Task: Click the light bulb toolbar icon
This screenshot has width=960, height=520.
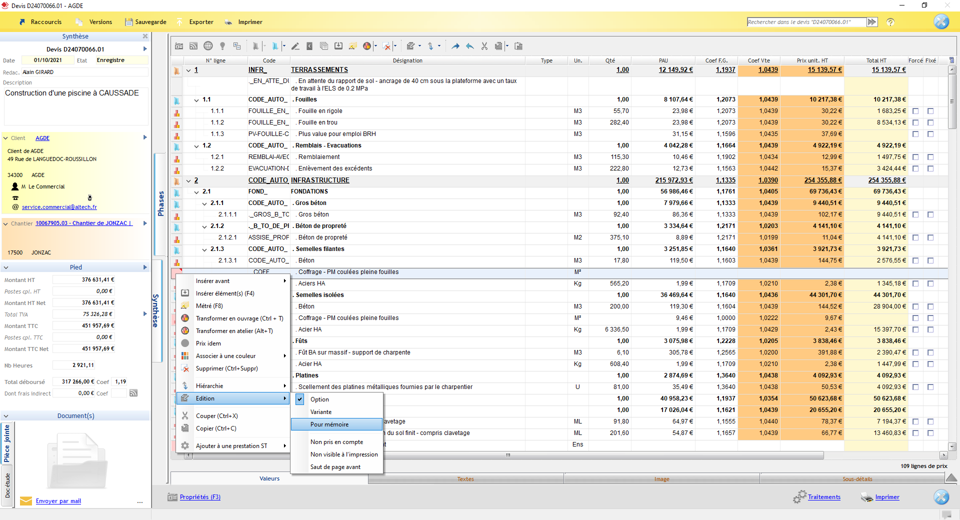Action: (222, 46)
